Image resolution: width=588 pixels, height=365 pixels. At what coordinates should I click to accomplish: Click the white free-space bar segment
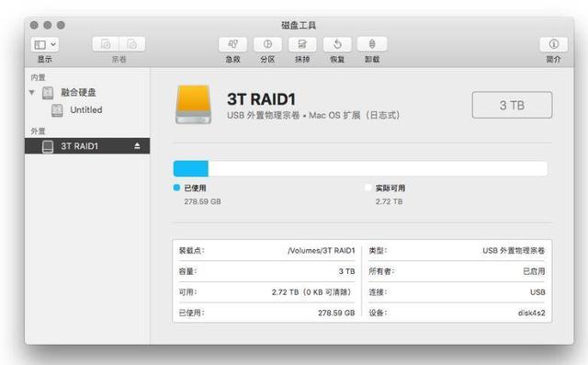(x=378, y=168)
